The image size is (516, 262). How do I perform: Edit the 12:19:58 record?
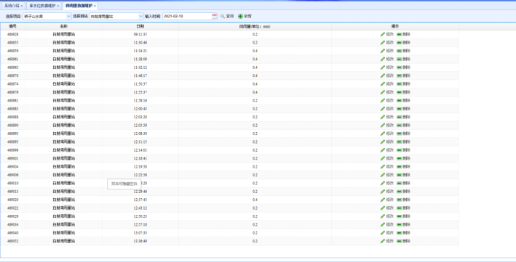pos(387,167)
